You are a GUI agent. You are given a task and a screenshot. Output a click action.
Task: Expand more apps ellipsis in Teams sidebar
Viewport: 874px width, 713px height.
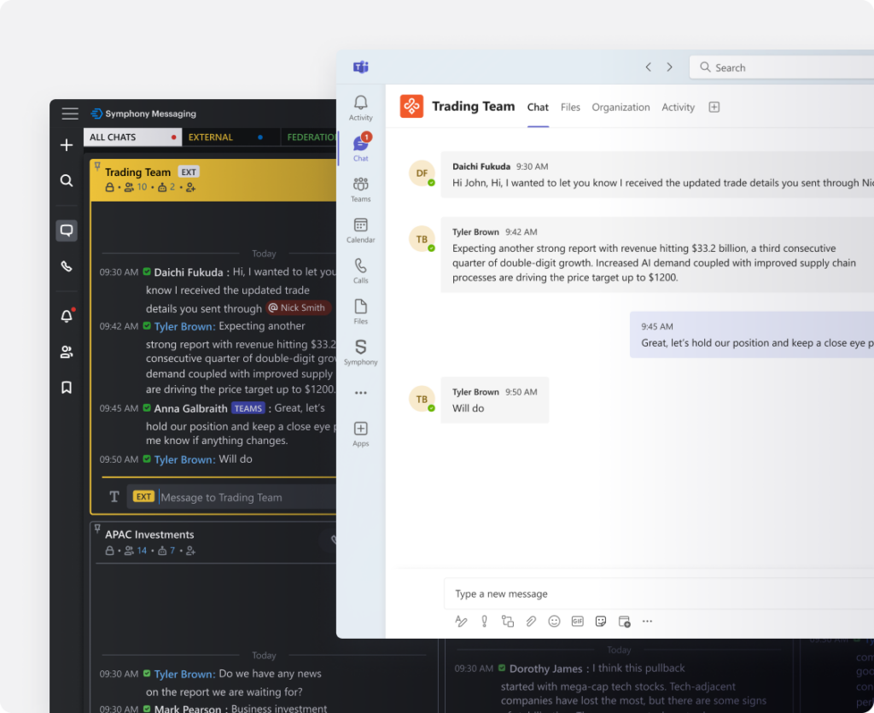(360, 393)
